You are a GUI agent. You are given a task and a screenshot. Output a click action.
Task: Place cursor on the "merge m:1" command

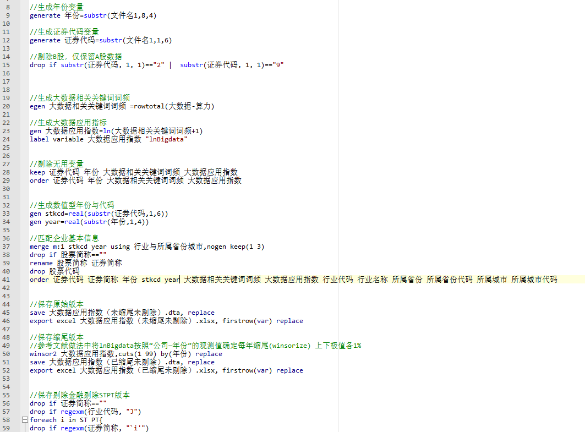[x=47, y=247]
